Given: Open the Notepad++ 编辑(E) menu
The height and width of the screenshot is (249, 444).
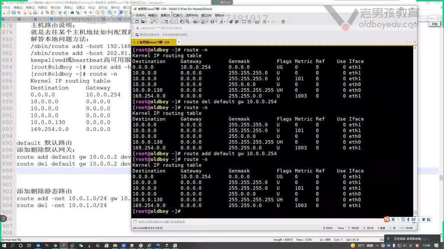Looking at the screenshot, I should [x=18, y=7].
